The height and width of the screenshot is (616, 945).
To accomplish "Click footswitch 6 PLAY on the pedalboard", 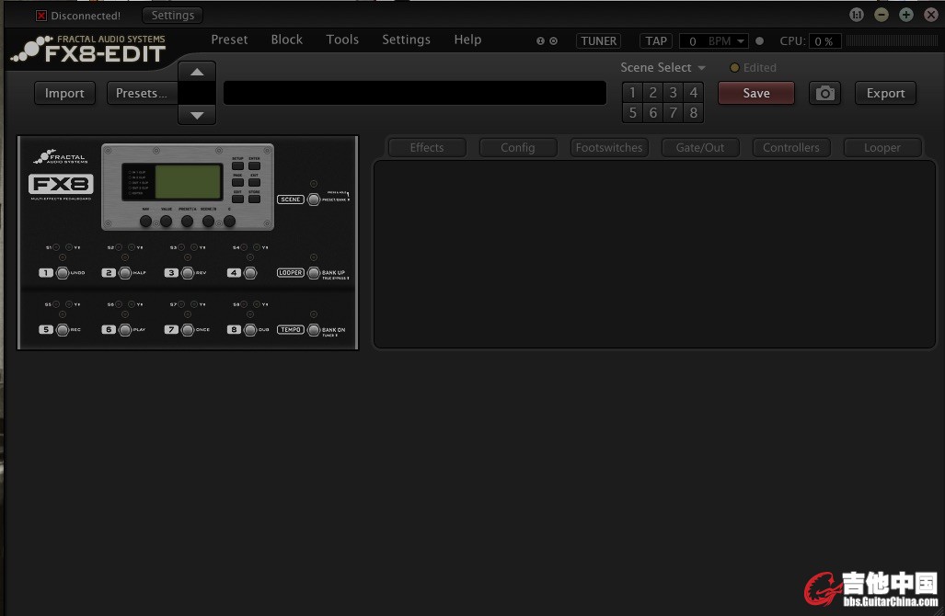I will point(125,329).
